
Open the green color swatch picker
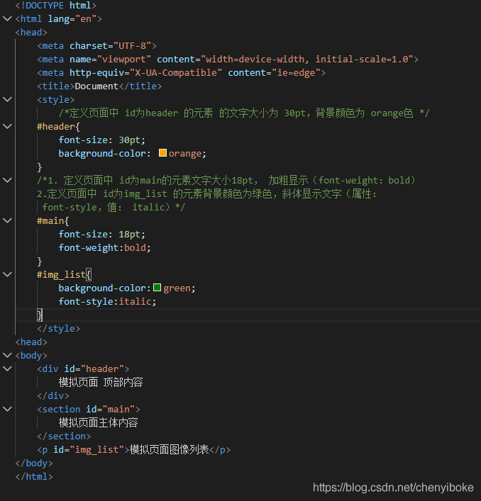tap(157, 288)
